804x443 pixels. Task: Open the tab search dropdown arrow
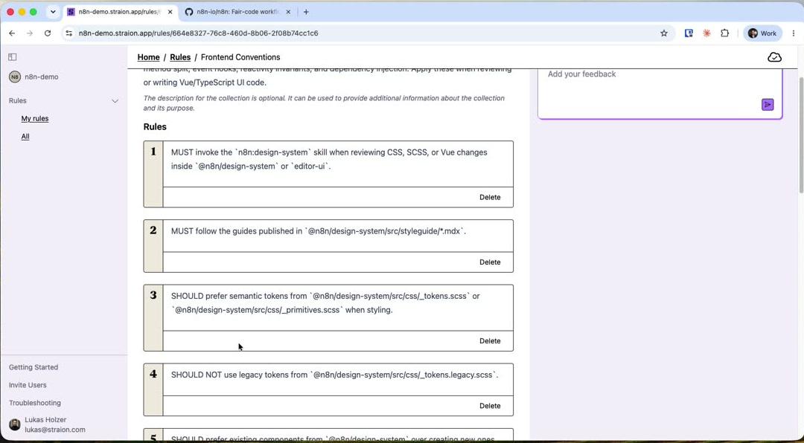pyautogui.click(x=53, y=12)
